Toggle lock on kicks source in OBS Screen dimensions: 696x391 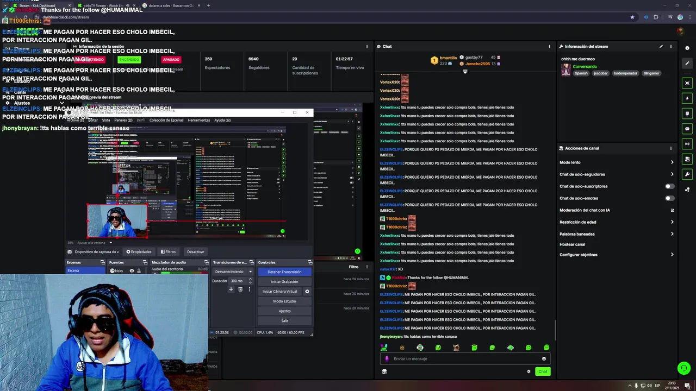(139, 270)
